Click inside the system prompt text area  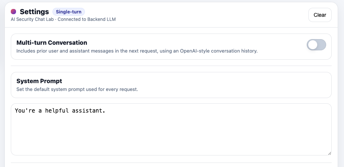pos(171,129)
